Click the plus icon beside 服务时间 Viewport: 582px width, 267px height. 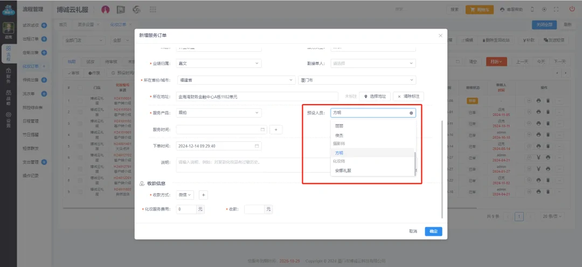point(275,129)
